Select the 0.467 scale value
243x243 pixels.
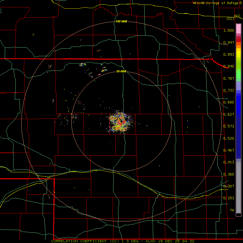click(229, 150)
